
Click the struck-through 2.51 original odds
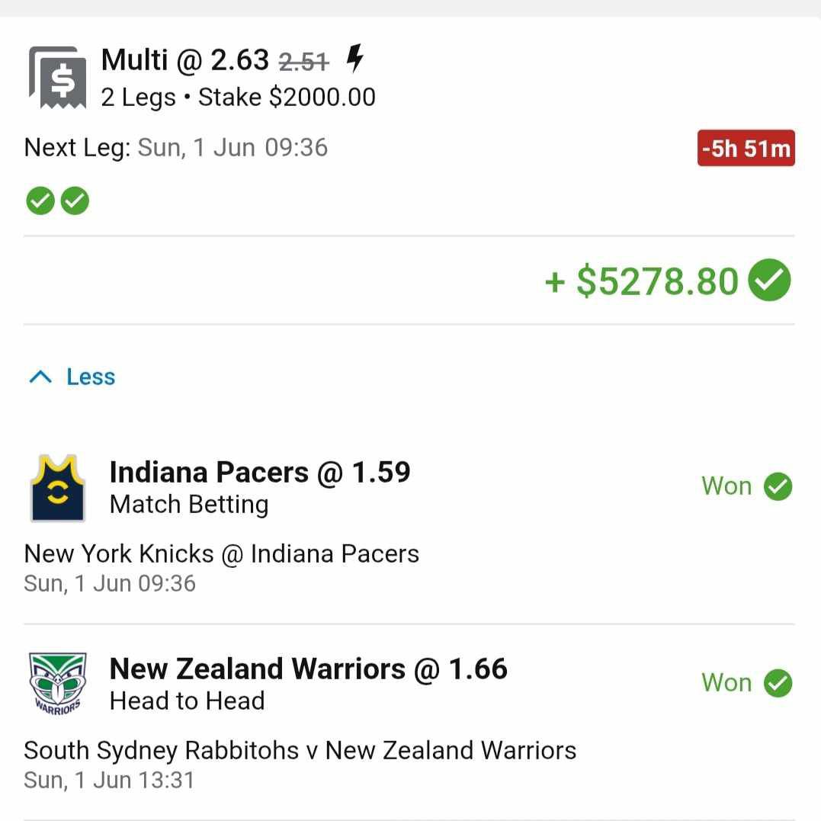point(303,61)
